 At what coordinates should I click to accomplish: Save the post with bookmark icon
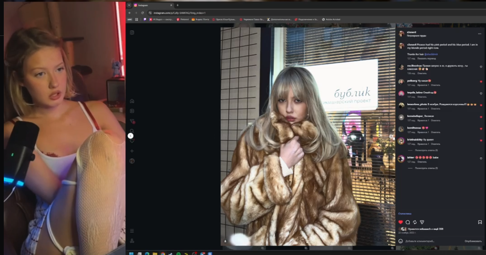coord(480,222)
